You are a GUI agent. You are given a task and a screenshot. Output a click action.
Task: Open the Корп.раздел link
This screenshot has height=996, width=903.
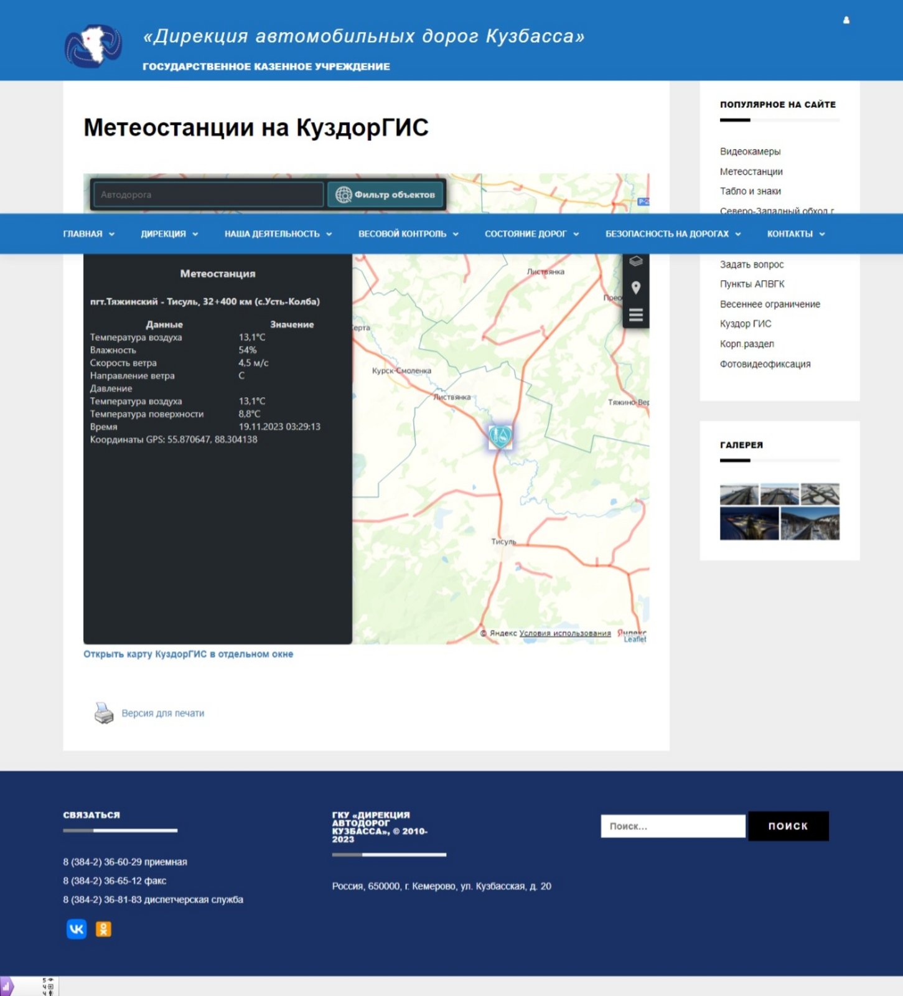747,344
